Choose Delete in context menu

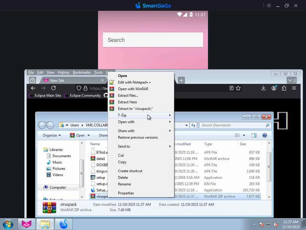coord(141,178)
